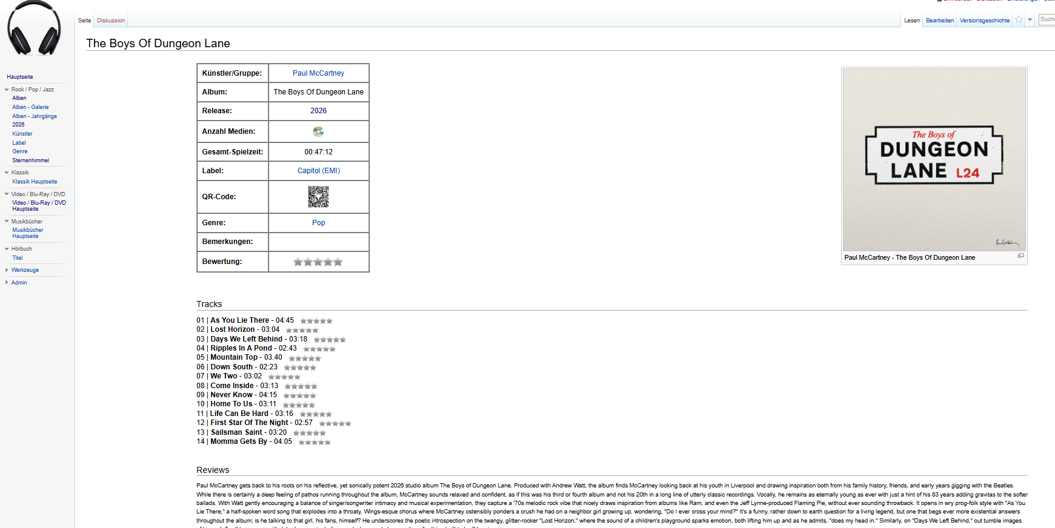This screenshot has height=528, width=1055.
Task: Collapse the Hörbuch sidebar section
Action: [x=7, y=249]
